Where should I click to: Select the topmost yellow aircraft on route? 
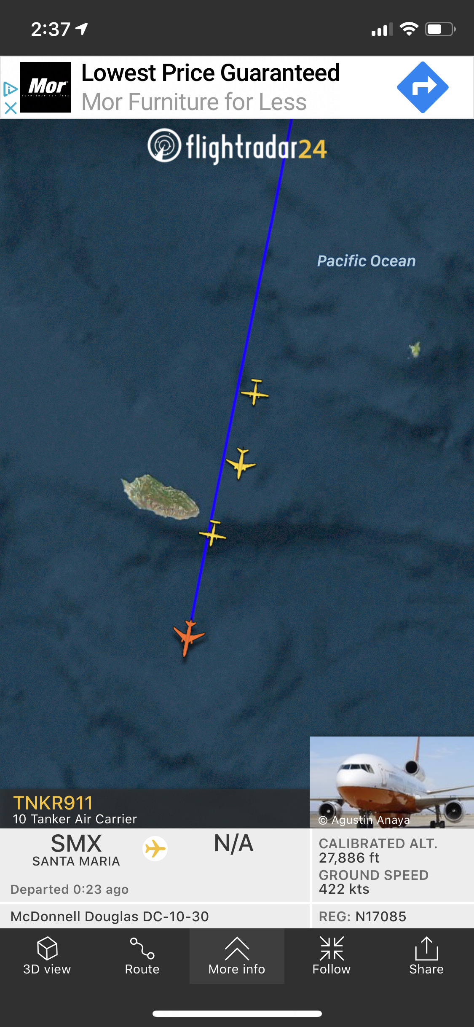tap(254, 393)
